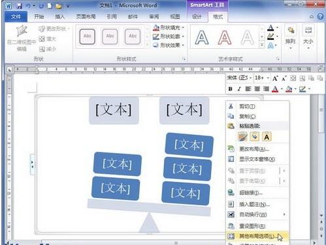
Task: Click the New document icon
Action: [x=50, y=6]
